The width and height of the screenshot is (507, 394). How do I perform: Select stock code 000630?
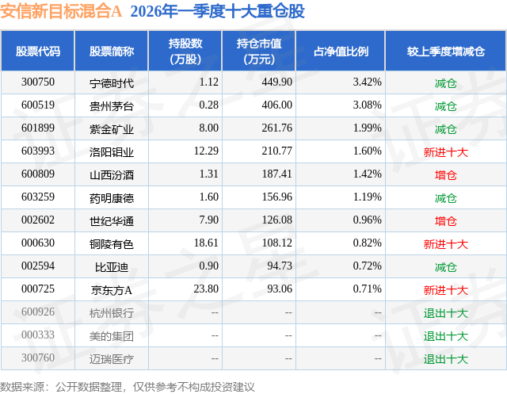click(38, 243)
